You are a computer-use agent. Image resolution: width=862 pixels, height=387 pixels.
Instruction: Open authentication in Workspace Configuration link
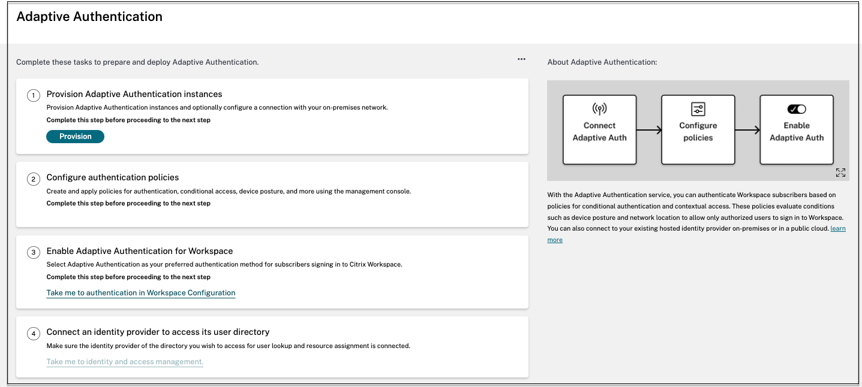click(x=141, y=293)
